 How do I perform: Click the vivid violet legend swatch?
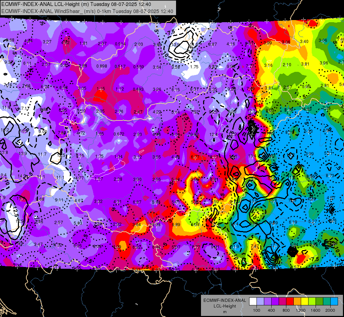275,302
